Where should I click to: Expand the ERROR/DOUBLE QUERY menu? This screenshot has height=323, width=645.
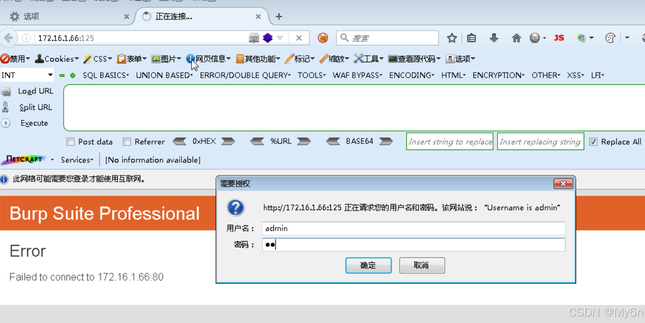245,75
